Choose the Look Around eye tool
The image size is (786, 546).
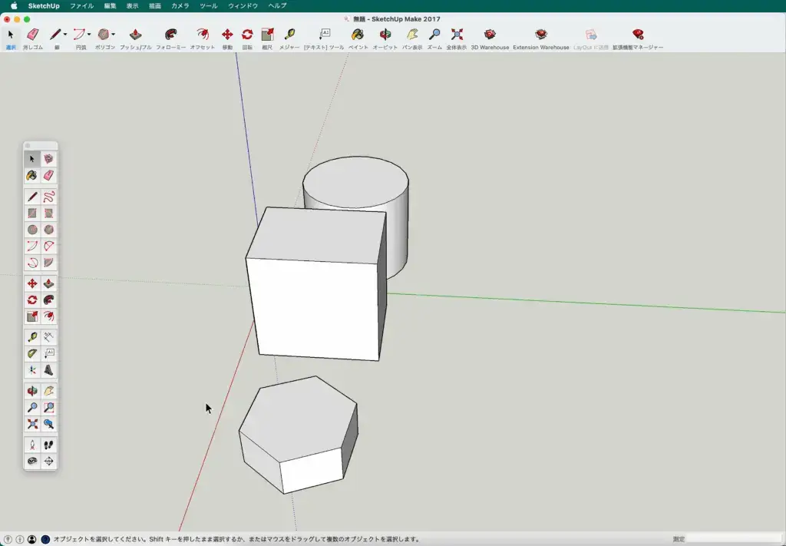pyautogui.click(x=32, y=462)
